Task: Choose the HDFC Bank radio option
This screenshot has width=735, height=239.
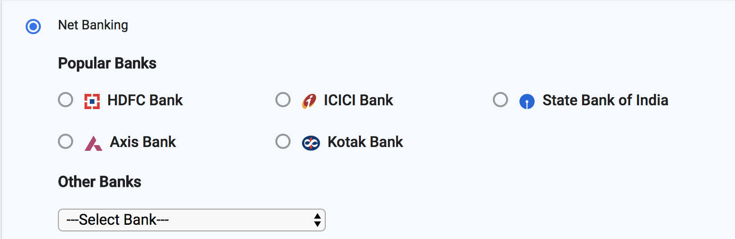Action: coord(66,100)
